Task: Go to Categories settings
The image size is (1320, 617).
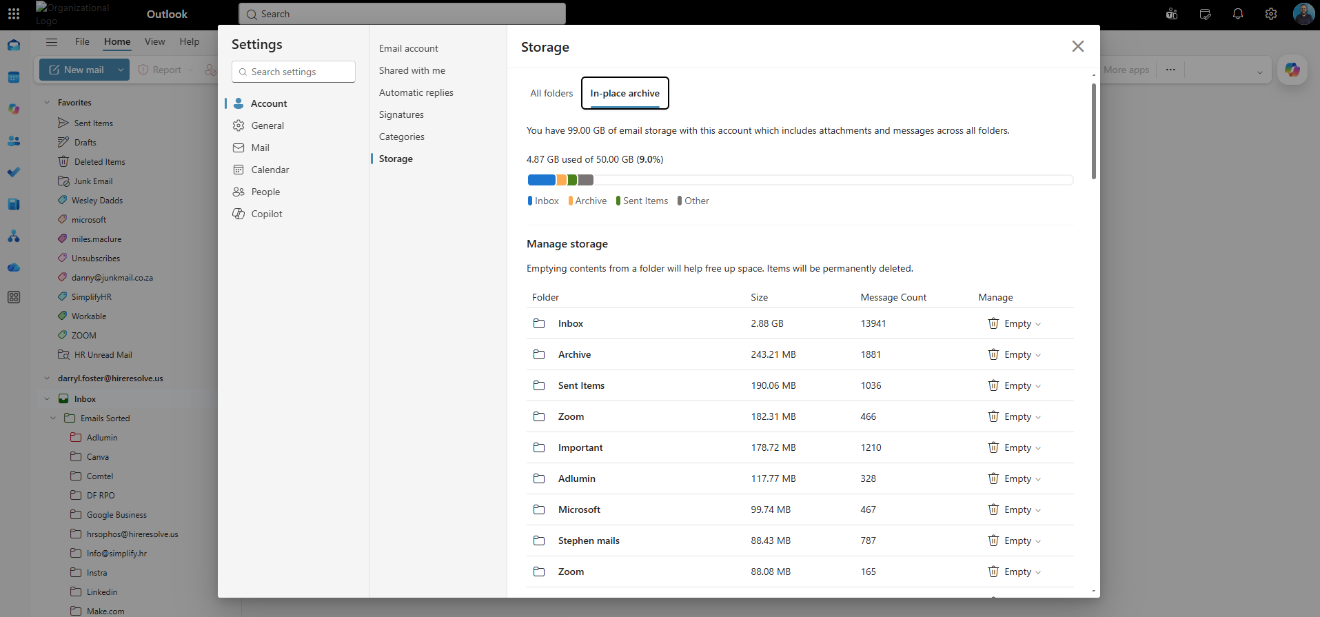Action: pos(402,136)
